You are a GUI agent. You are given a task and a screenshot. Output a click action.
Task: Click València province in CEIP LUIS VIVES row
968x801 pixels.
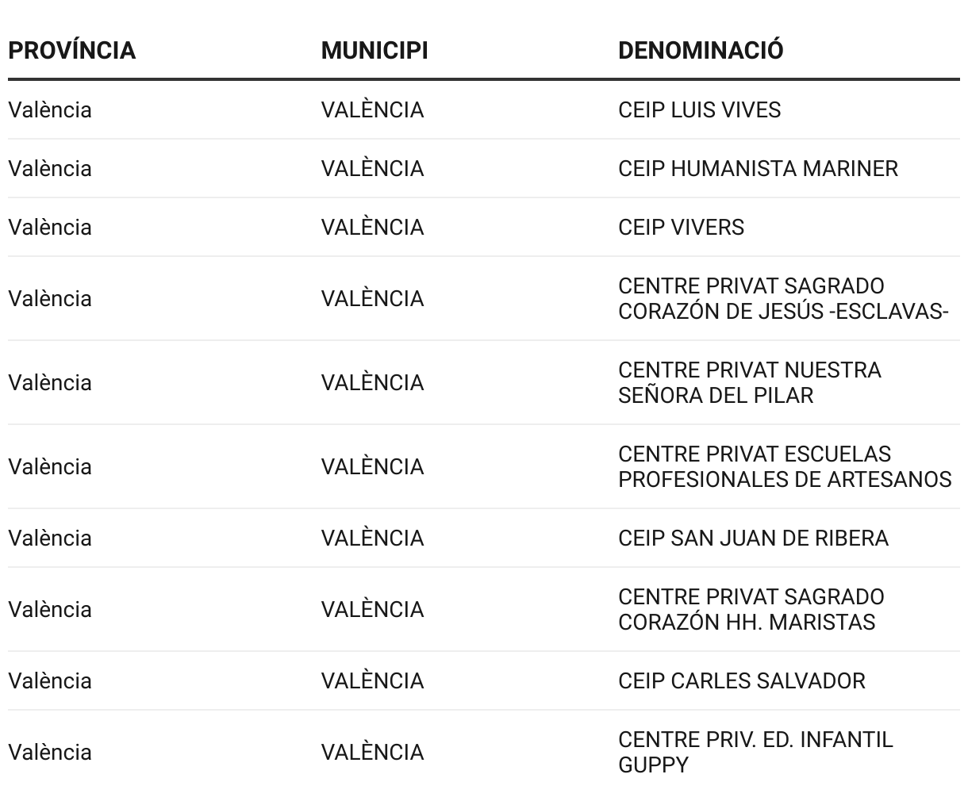pyautogui.click(x=50, y=109)
